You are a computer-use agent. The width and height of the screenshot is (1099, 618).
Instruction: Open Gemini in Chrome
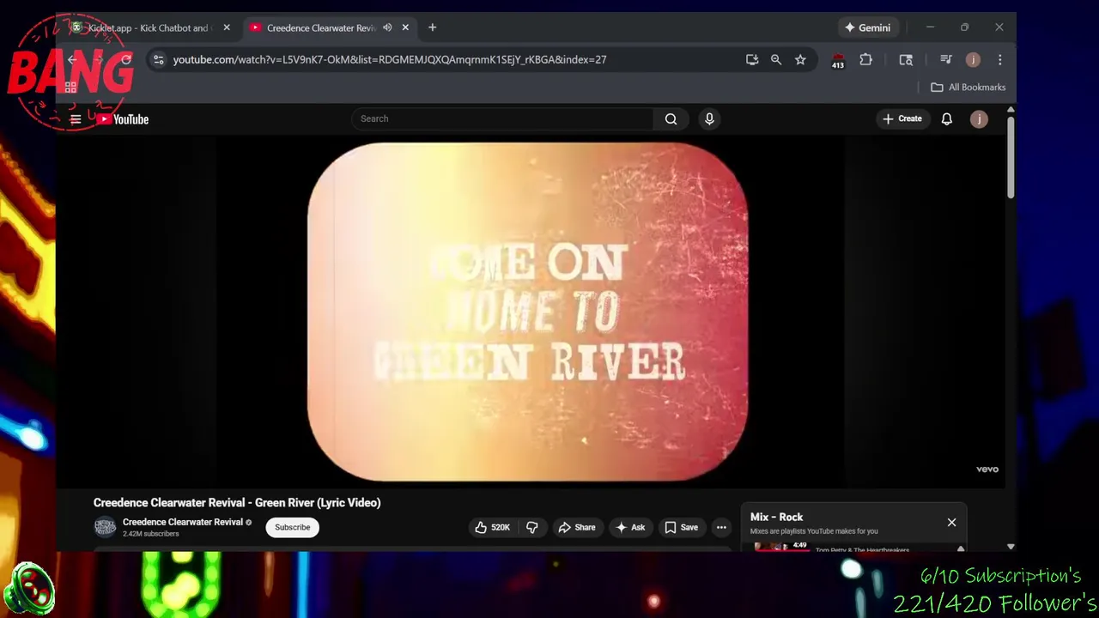pyautogui.click(x=867, y=27)
